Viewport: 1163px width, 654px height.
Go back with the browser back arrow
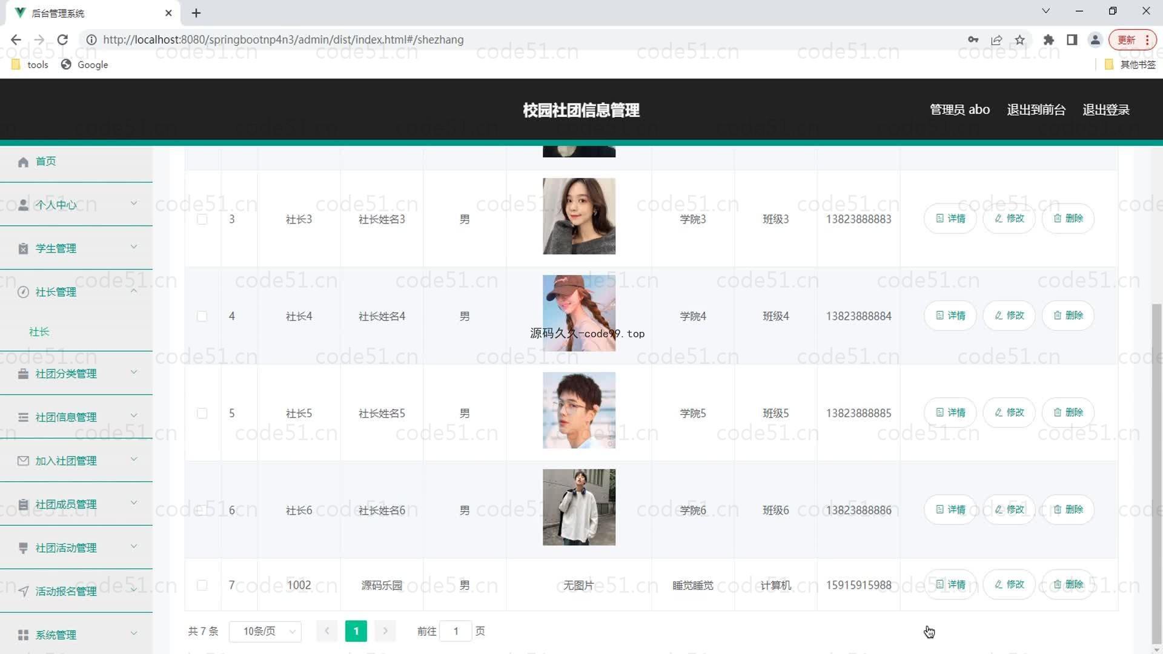(x=16, y=39)
